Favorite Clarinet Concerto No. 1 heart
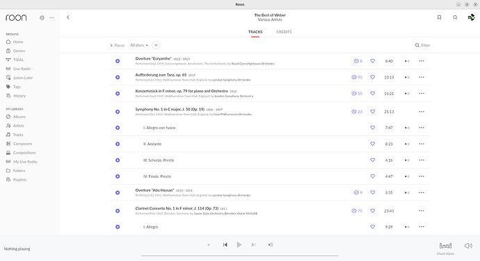The height and width of the screenshot is (261, 480). (373, 210)
